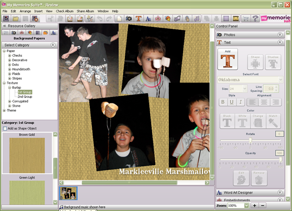Screen dimensions: 292x211
Task: Open the Check Album menu
Action: 65,11
